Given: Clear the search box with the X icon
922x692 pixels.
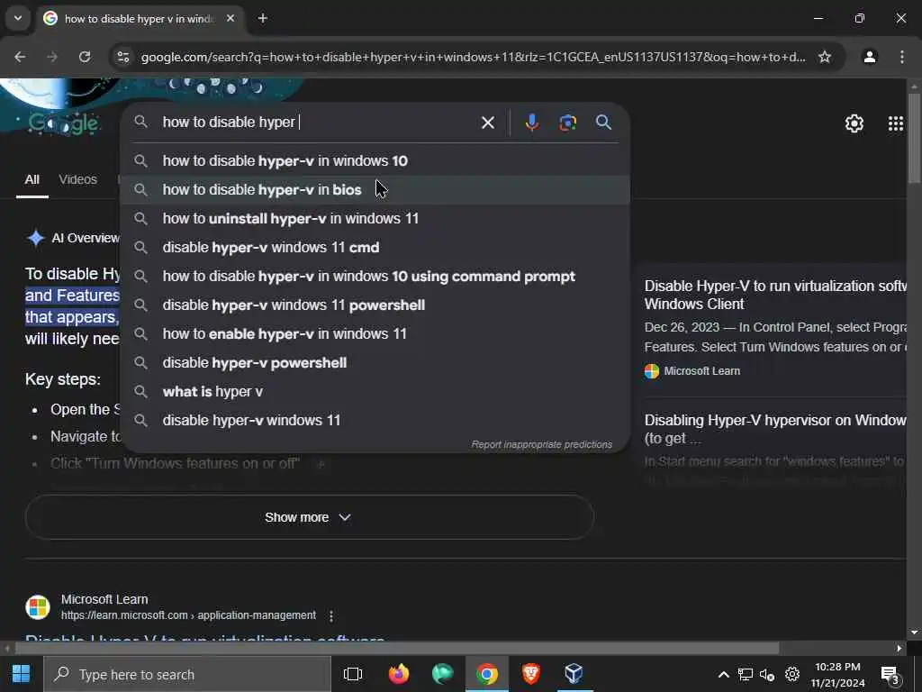Looking at the screenshot, I should 487,123.
